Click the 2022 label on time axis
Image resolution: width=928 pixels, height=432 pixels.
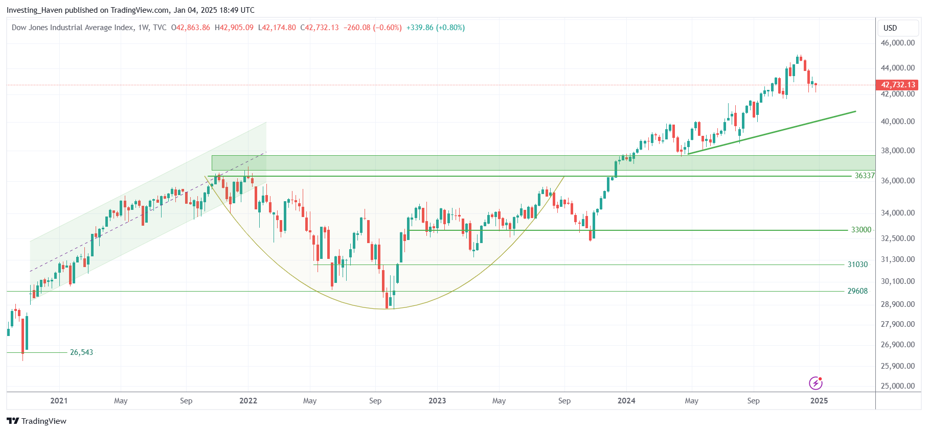[x=248, y=401]
